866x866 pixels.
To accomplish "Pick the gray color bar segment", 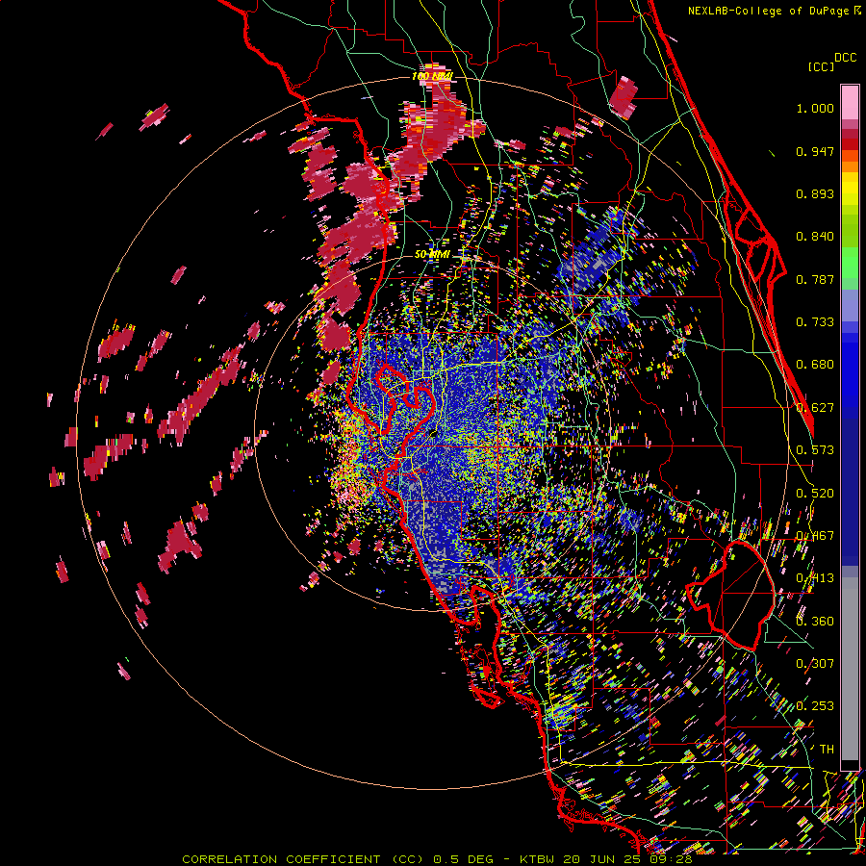I will (x=850, y=669).
